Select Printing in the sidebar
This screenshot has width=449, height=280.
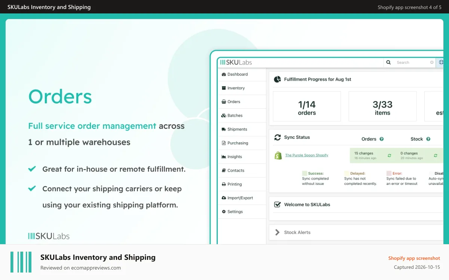[x=242, y=184]
